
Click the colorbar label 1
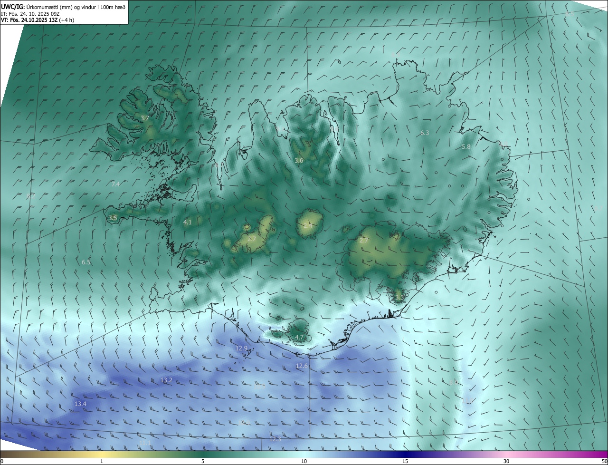[x=102, y=461]
